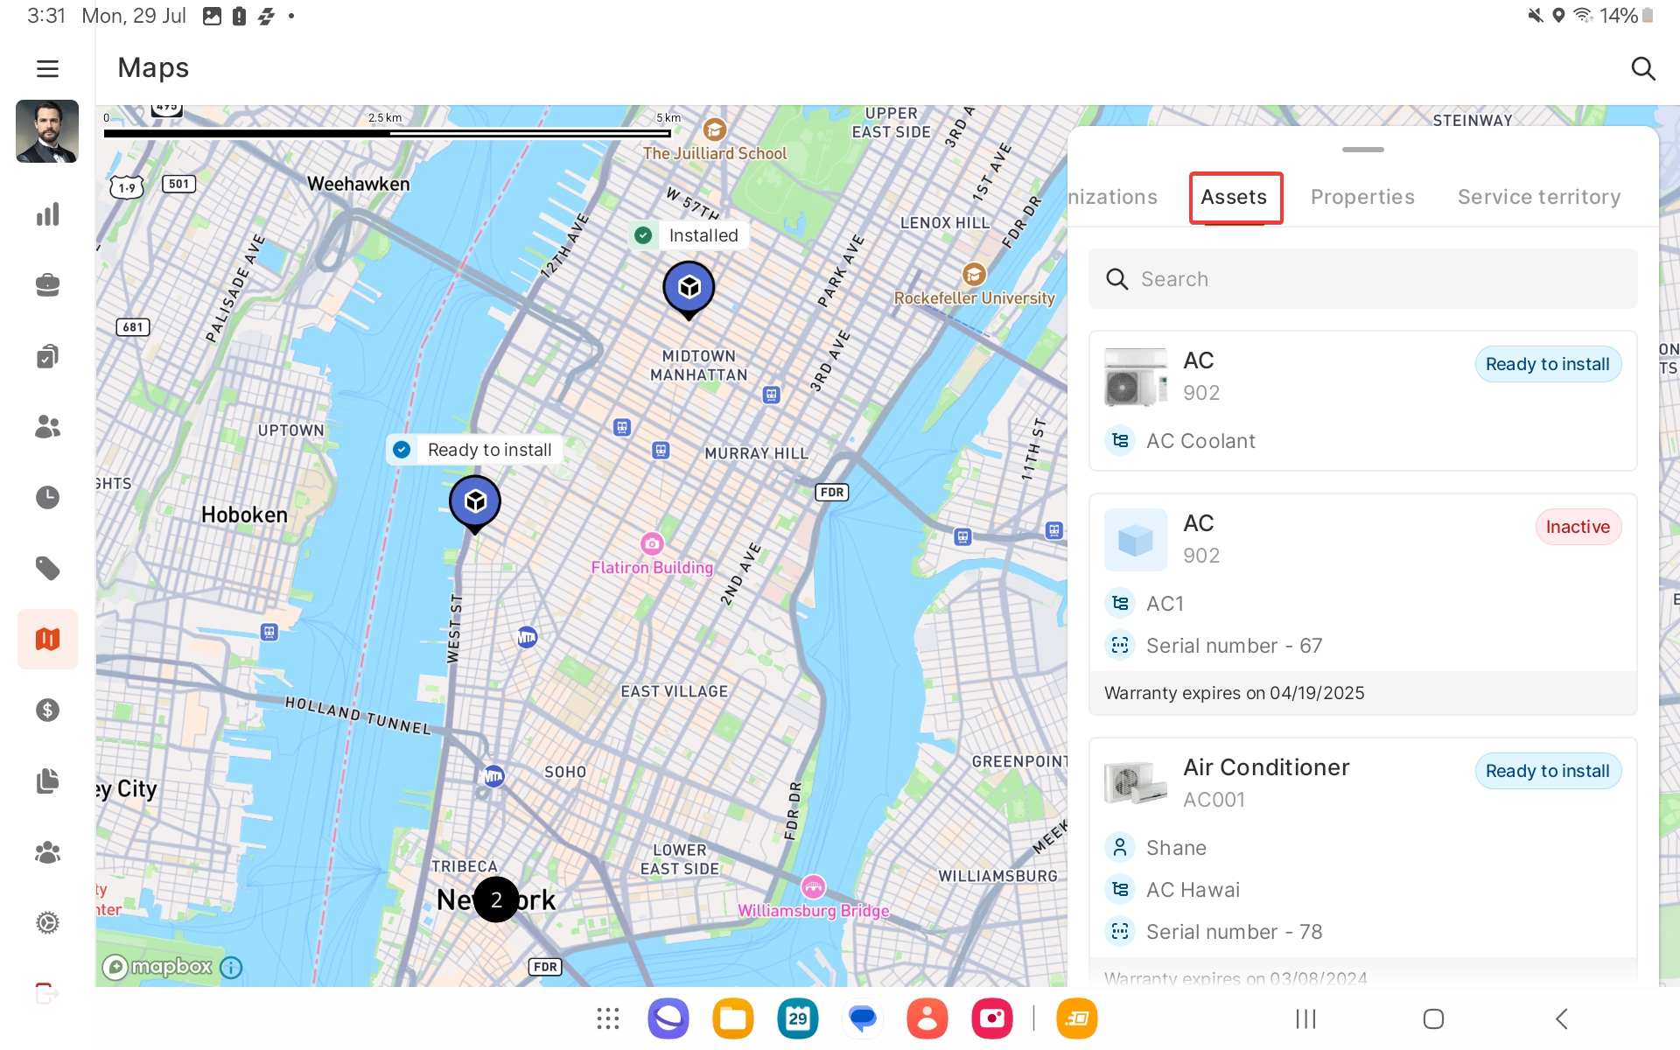Select the Assets tab
Image resolution: width=1680 pixels, height=1050 pixels.
(1234, 198)
